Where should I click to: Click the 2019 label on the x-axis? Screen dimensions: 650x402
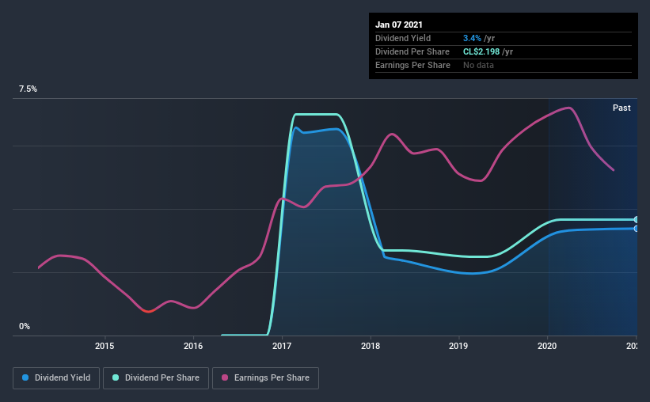tap(459, 346)
